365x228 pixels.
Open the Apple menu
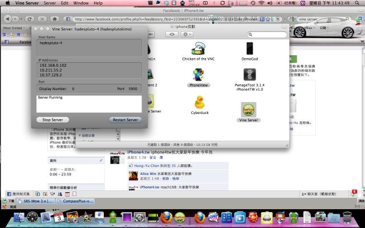7,3
